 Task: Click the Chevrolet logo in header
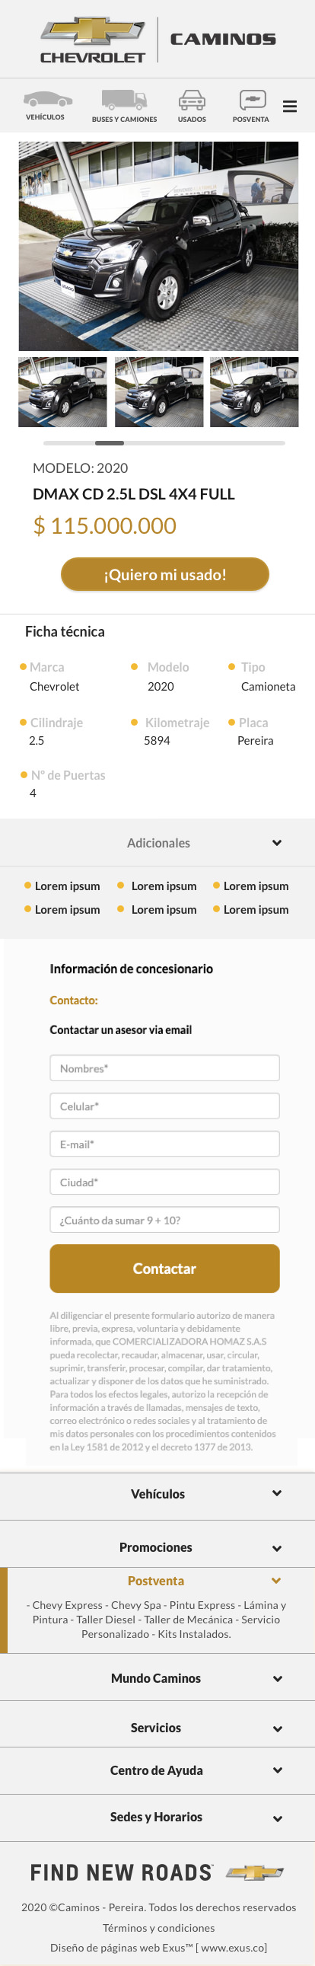click(x=92, y=40)
